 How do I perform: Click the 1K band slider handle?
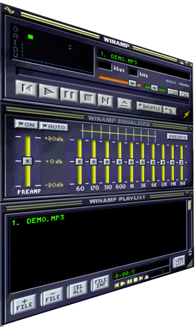coord(131,162)
